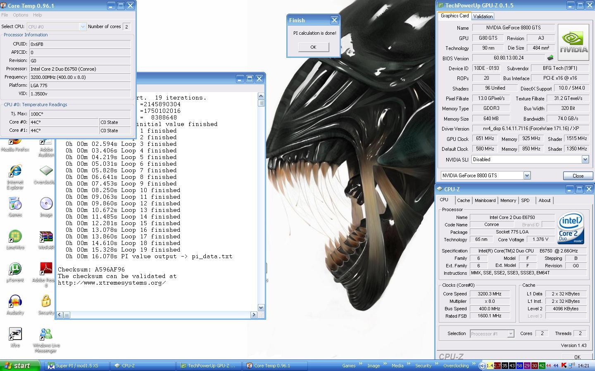Click the CPU-Z title bar icon
The height and width of the screenshot is (371, 595).
pyautogui.click(x=440, y=189)
